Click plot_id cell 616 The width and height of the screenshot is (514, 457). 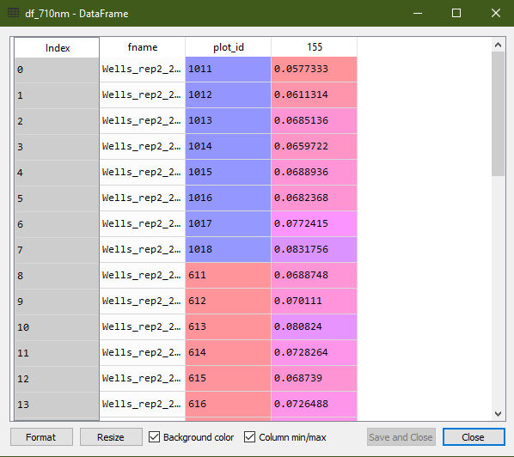228,405
